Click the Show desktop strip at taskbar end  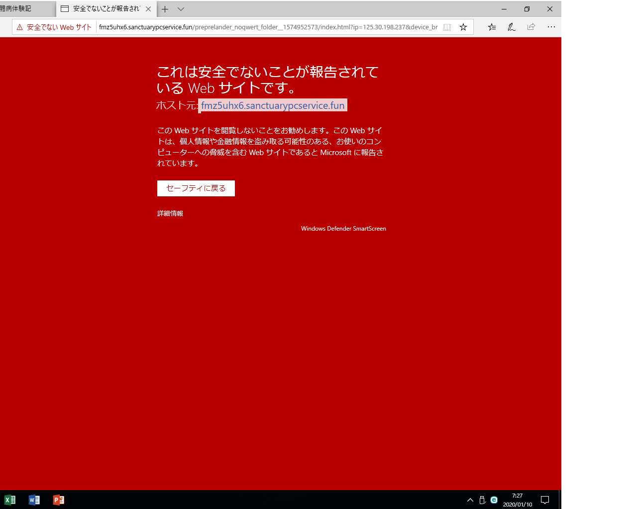560,500
